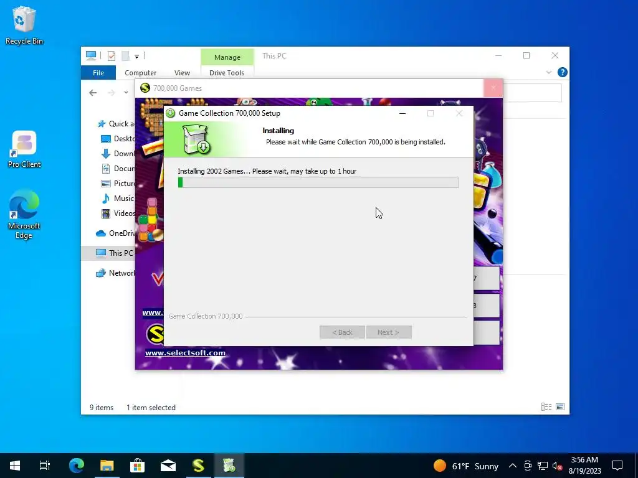638x478 pixels.
Task: Open the Meet Now tray icon
Action: (x=528, y=466)
